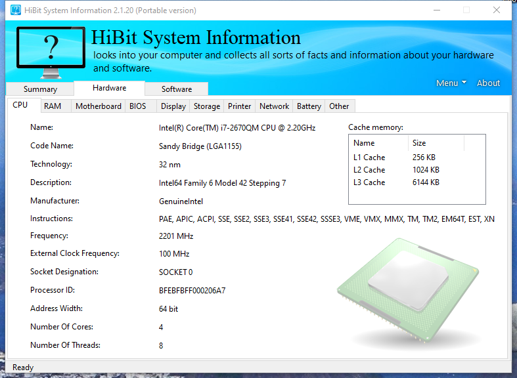Select the L3 Cache row
This screenshot has width=517, height=378.
click(x=416, y=182)
